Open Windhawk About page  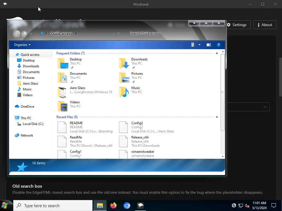click(x=265, y=25)
